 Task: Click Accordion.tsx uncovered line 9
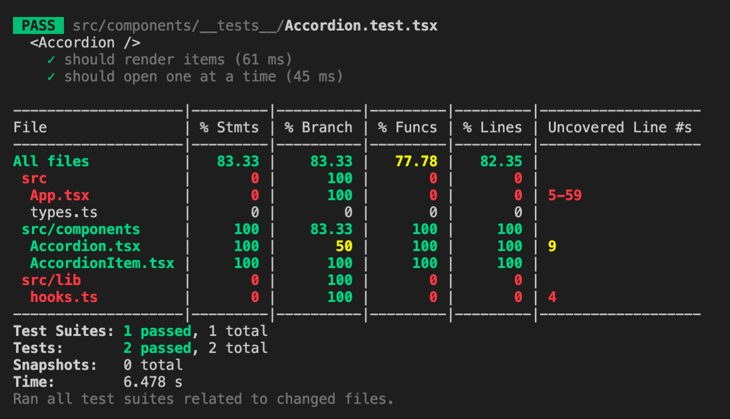tap(552, 246)
